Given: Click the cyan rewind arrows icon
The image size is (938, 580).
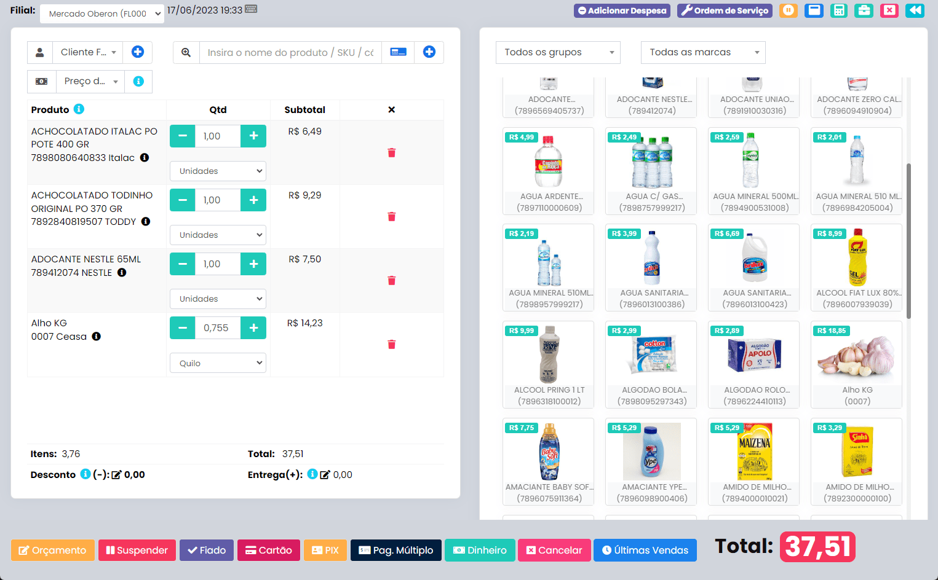Looking at the screenshot, I should [x=915, y=10].
